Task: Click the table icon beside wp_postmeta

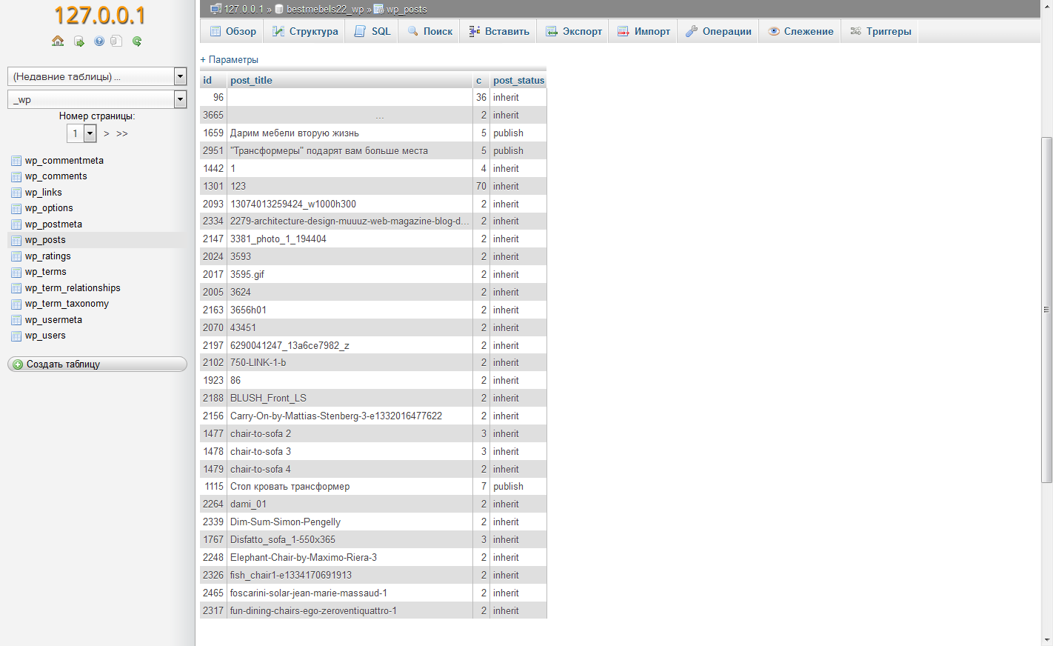Action: pyautogui.click(x=16, y=224)
